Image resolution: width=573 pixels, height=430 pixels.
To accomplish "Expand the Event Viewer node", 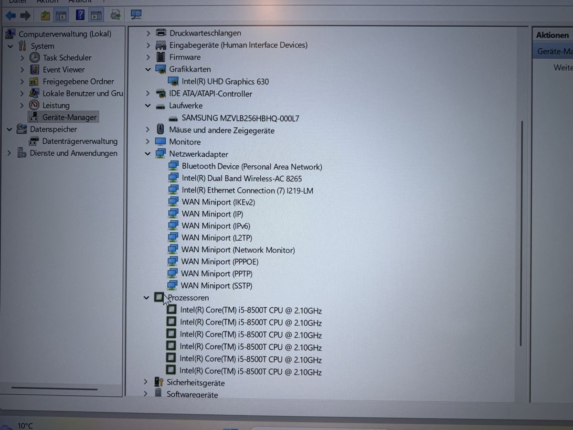I will coord(22,70).
